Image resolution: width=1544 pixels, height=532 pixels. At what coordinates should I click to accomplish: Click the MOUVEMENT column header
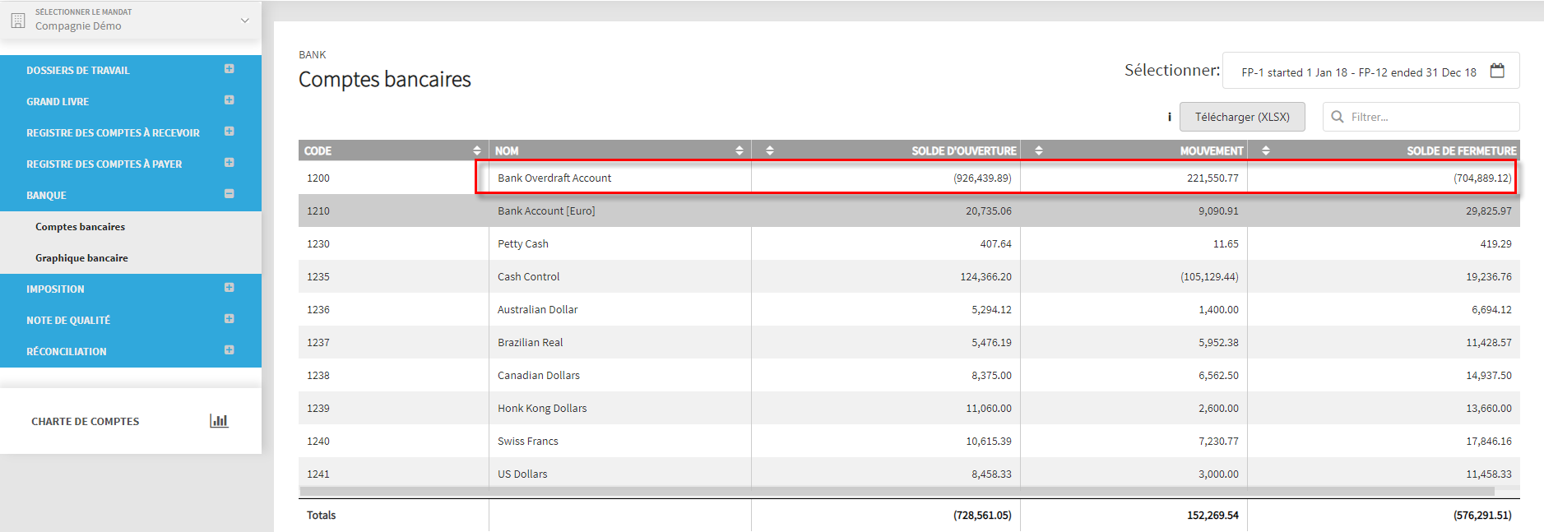click(1212, 150)
